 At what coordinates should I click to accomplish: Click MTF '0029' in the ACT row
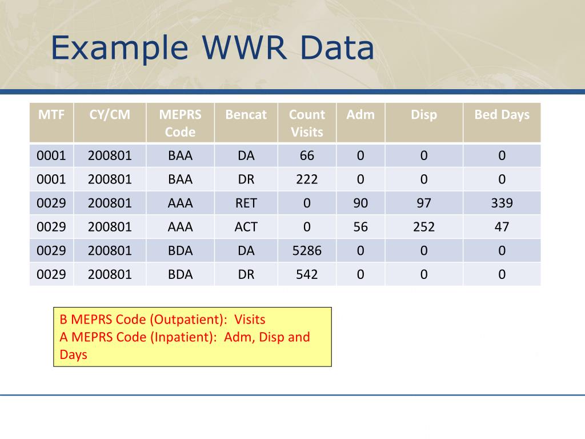51,226
